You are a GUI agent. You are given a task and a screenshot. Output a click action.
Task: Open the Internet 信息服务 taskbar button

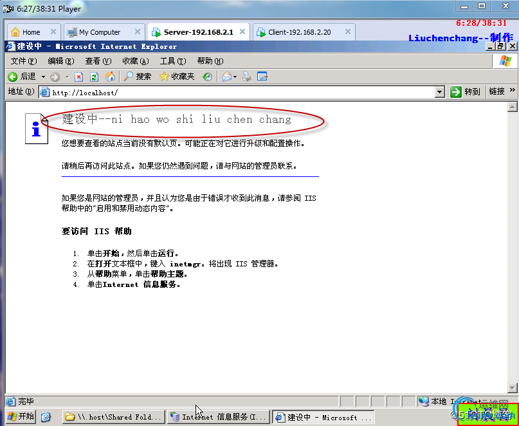pyautogui.click(x=219, y=417)
